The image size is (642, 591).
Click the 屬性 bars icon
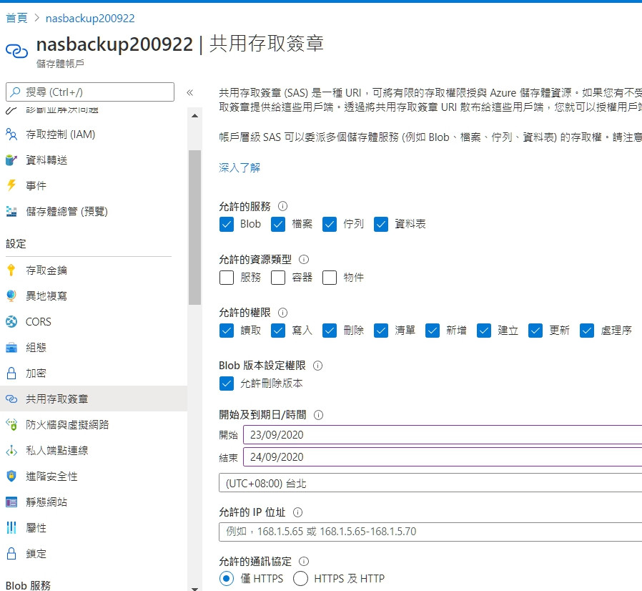click(11, 528)
